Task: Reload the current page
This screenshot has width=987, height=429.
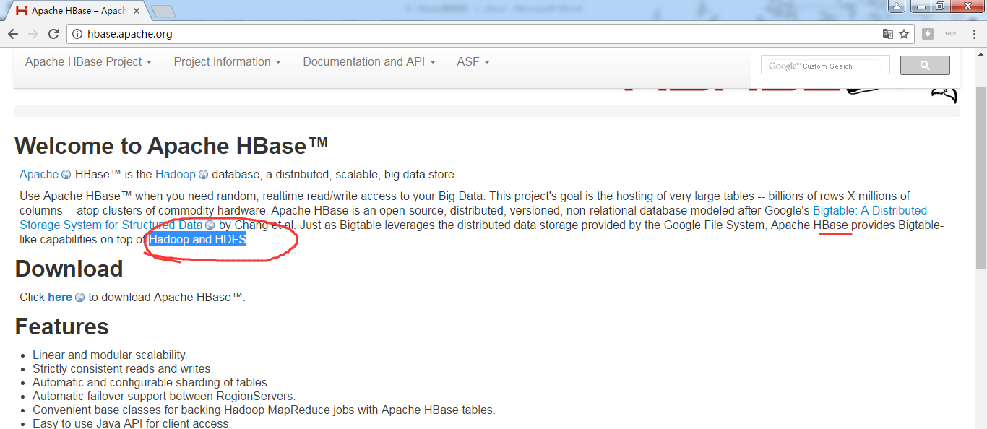Action: pyautogui.click(x=53, y=34)
